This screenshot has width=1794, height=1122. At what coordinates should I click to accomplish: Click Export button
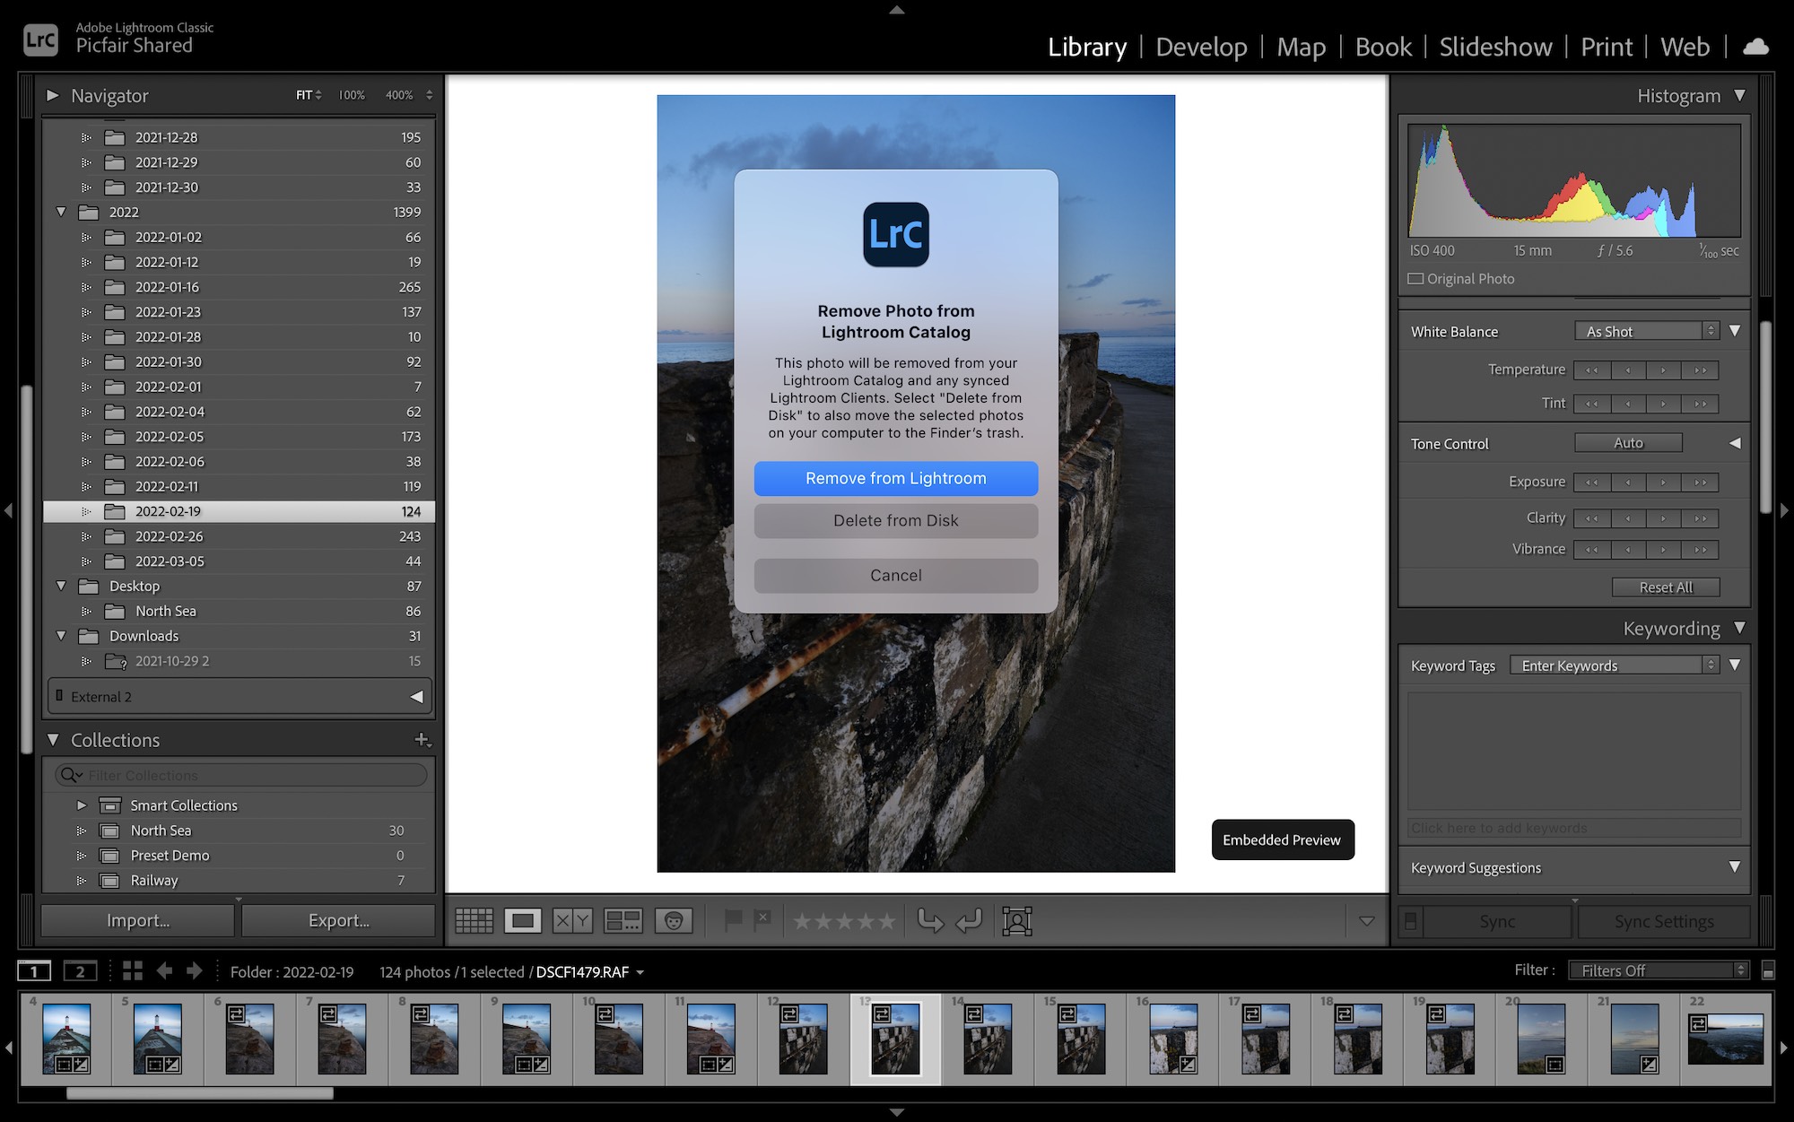coord(338,920)
